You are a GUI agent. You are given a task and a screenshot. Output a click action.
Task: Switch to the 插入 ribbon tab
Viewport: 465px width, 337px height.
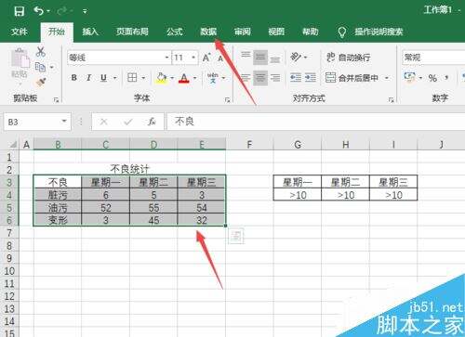click(90, 32)
